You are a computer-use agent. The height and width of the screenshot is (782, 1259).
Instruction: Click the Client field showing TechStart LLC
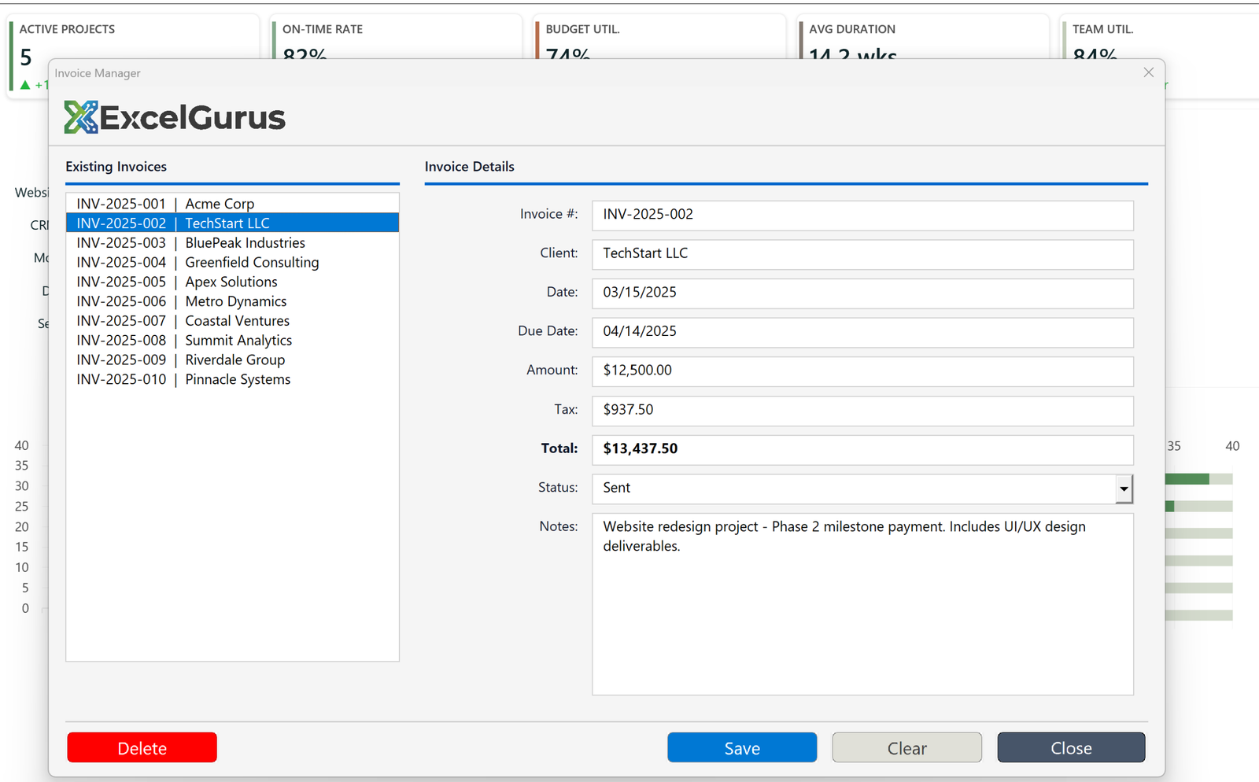862,254
